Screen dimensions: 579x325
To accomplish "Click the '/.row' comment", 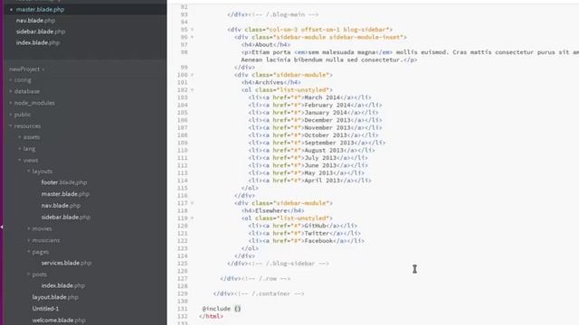I will [266, 279].
